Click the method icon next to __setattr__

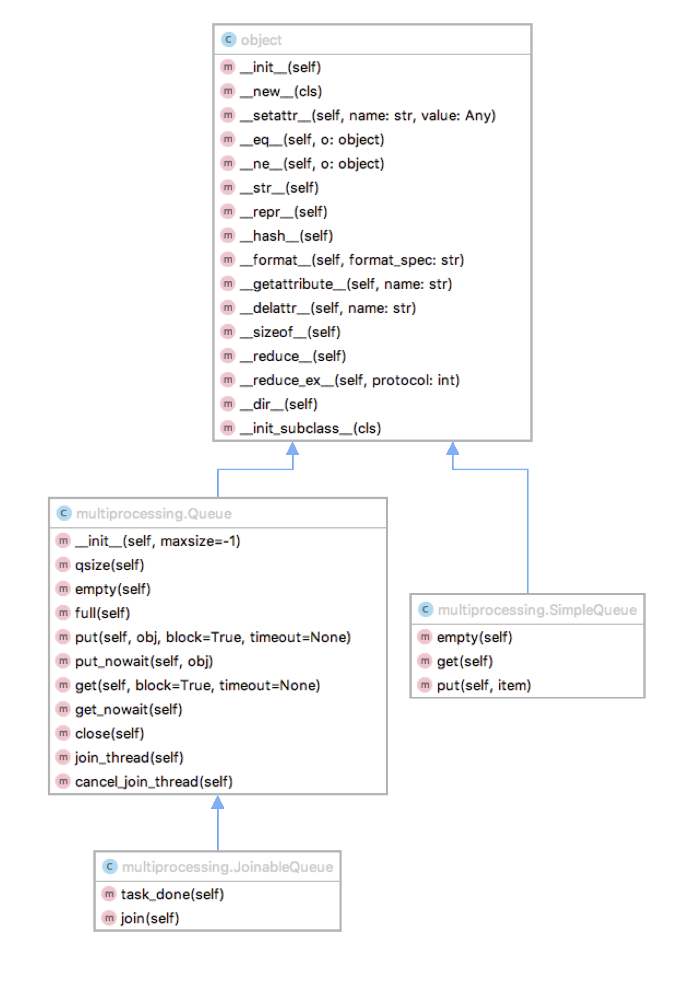(x=228, y=115)
